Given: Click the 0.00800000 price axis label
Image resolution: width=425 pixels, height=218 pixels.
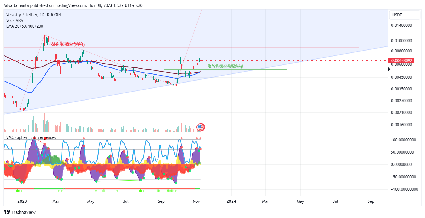Looking at the screenshot, I should pyautogui.click(x=401, y=51).
